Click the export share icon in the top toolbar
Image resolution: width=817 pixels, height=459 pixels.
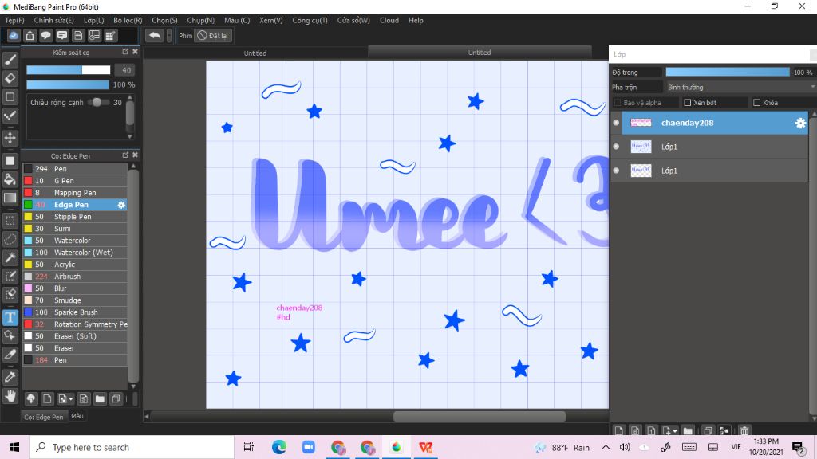[x=30, y=35]
